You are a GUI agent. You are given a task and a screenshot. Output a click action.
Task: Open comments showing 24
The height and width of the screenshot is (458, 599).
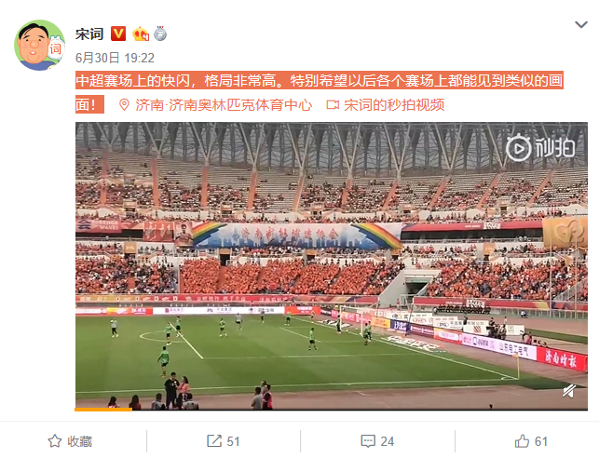click(x=377, y=441)
